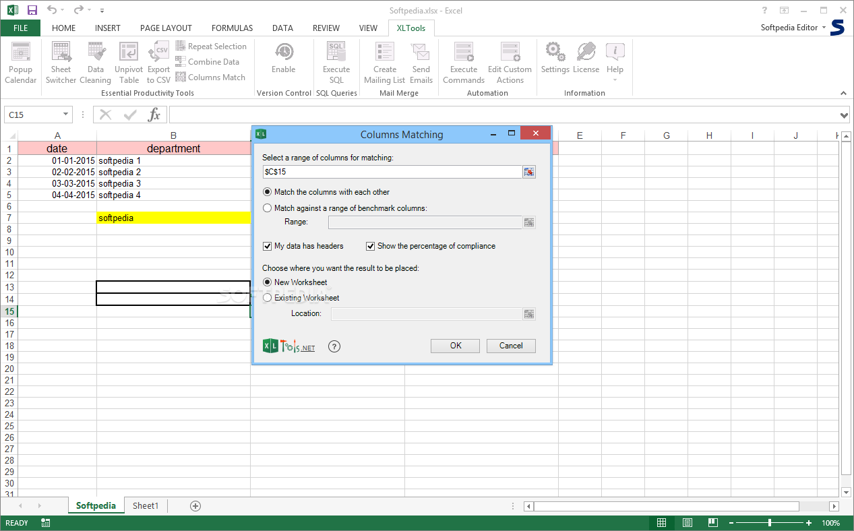Enable Version Control

284,58
